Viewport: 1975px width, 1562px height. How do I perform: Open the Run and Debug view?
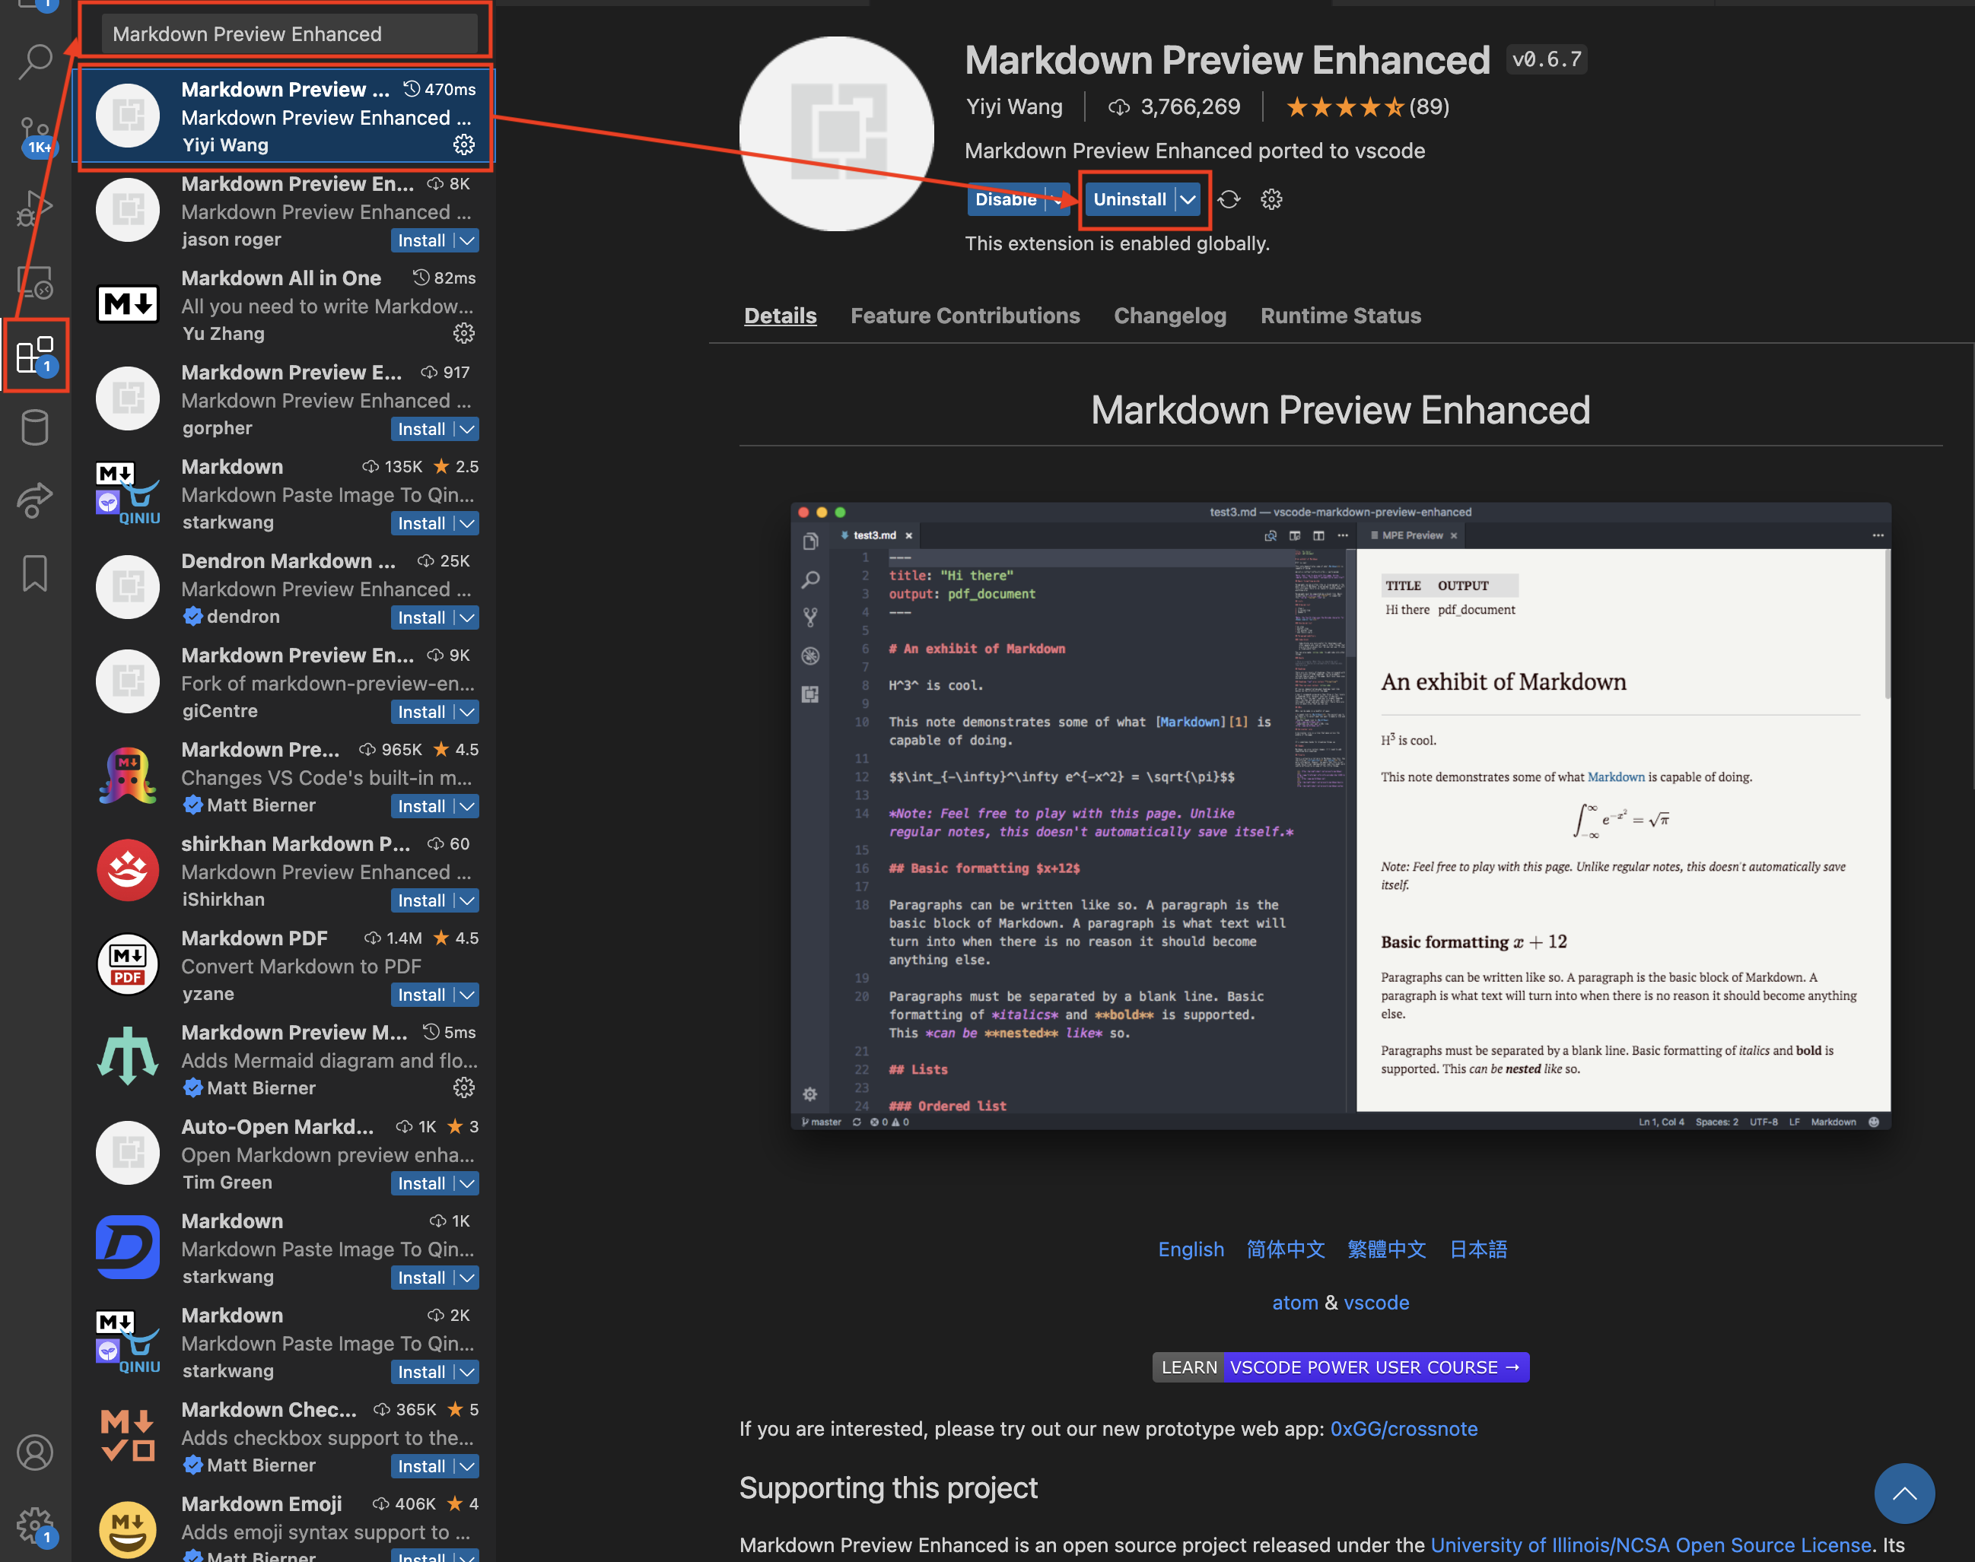tap(36, 208)
